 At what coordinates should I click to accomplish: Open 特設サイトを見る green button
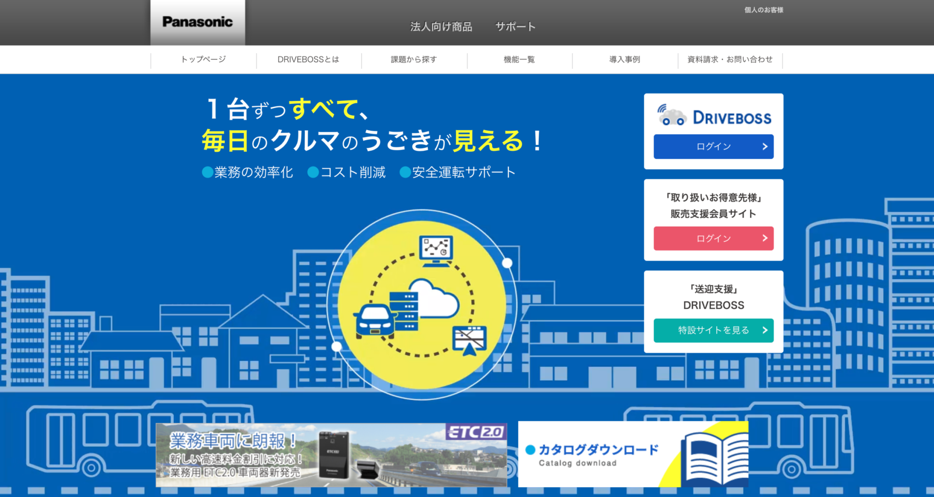(713, 331)
